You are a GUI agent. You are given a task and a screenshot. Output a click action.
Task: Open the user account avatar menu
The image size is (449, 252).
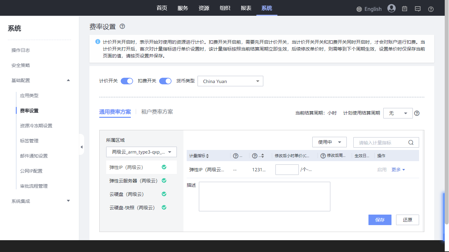click(391, 9)
